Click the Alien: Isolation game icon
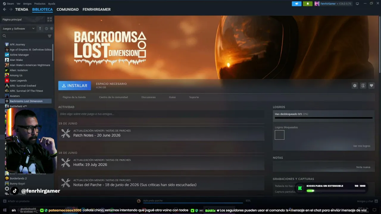 [7, 70]
